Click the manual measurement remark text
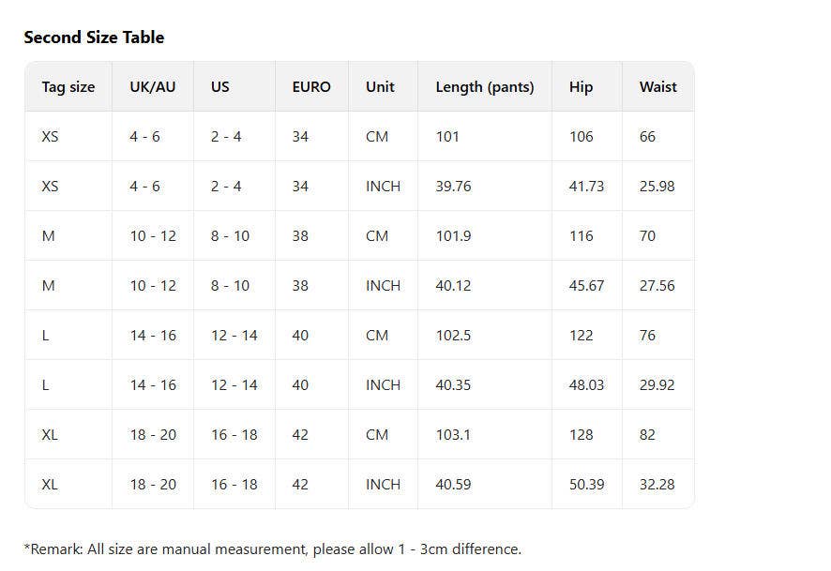Viewport: 831px width, 571px height. 272,549
